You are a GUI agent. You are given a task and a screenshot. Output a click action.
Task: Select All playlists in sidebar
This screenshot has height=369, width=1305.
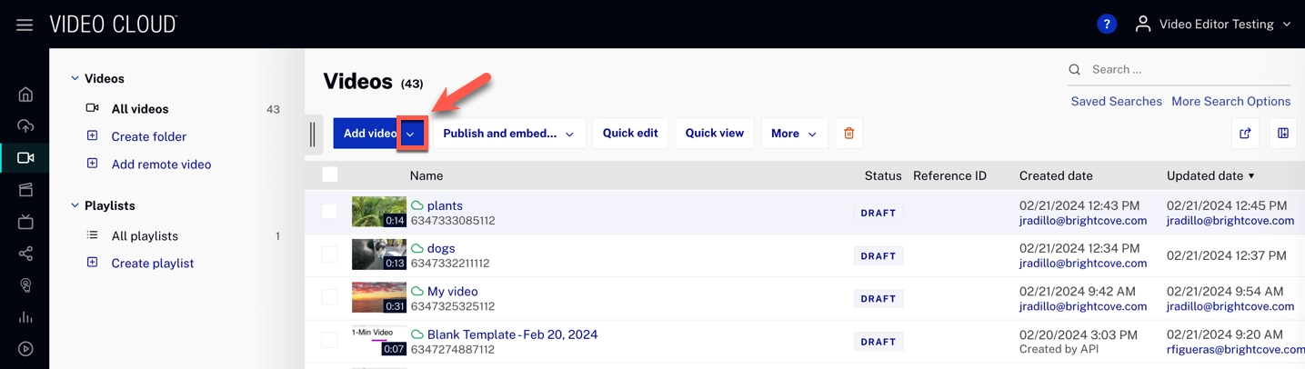point(145,236)
